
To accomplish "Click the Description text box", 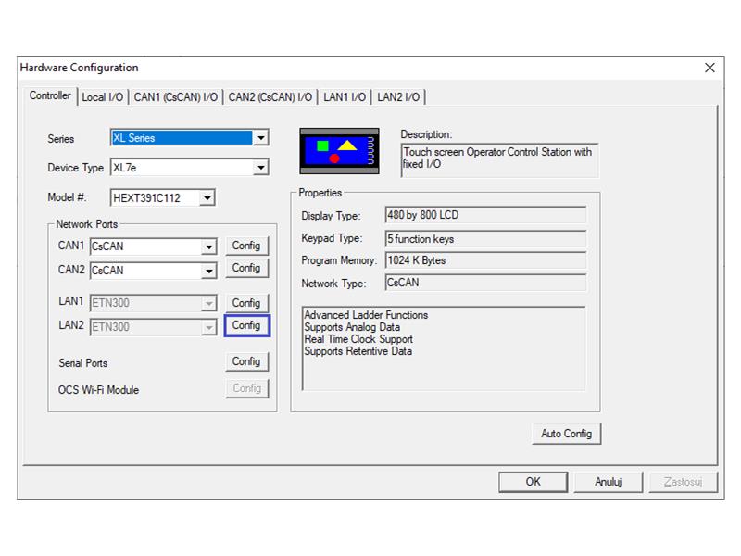I will pos(499,160).
